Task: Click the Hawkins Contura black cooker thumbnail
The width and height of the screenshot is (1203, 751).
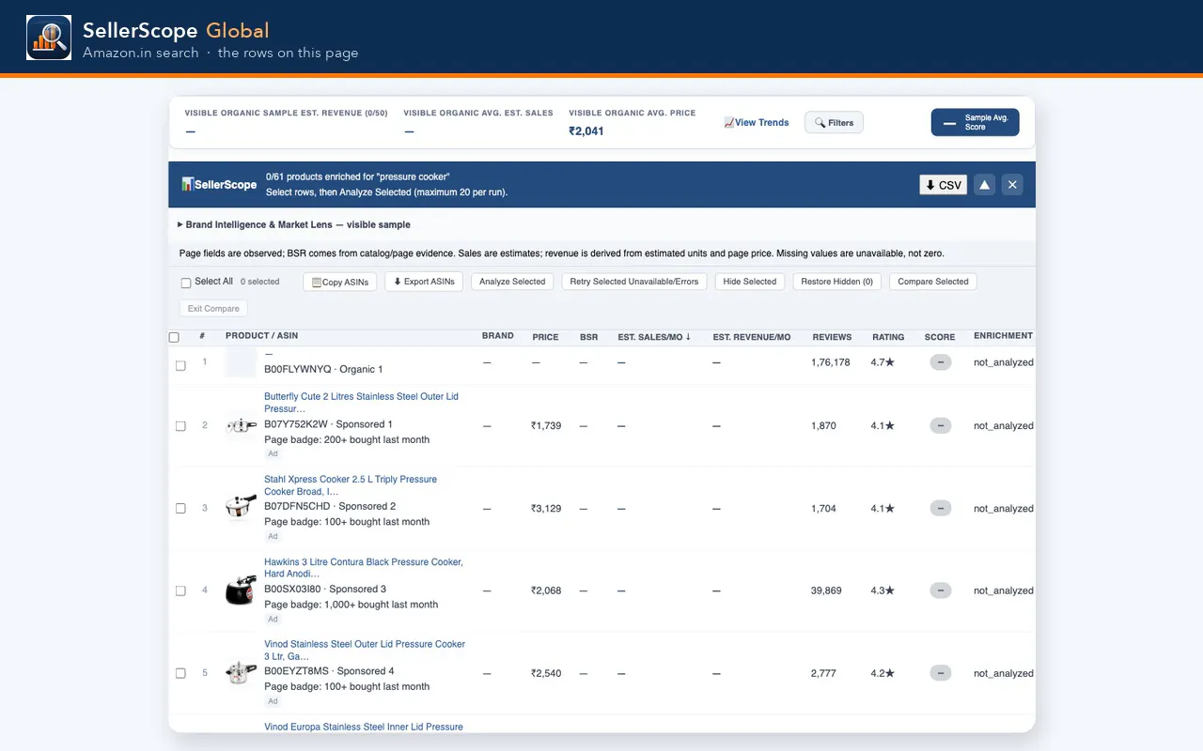Action: [x=242, y=591]
